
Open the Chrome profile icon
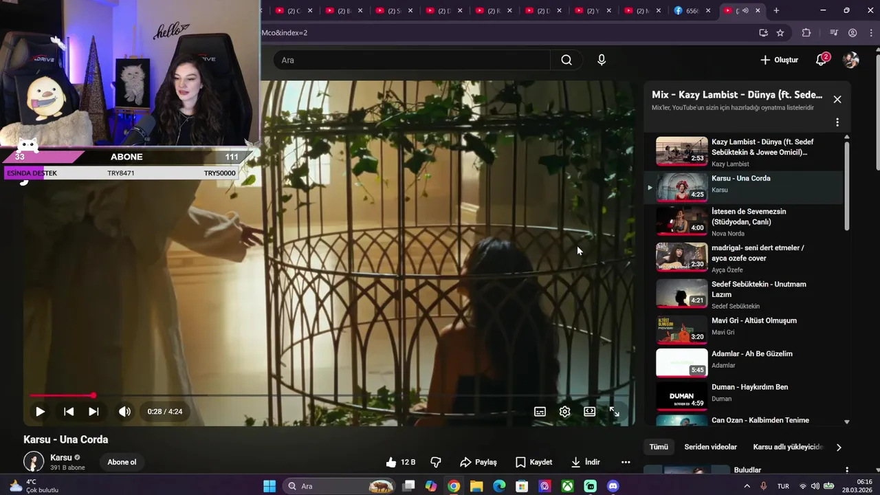pyautogui.click(x=852, y=32)
